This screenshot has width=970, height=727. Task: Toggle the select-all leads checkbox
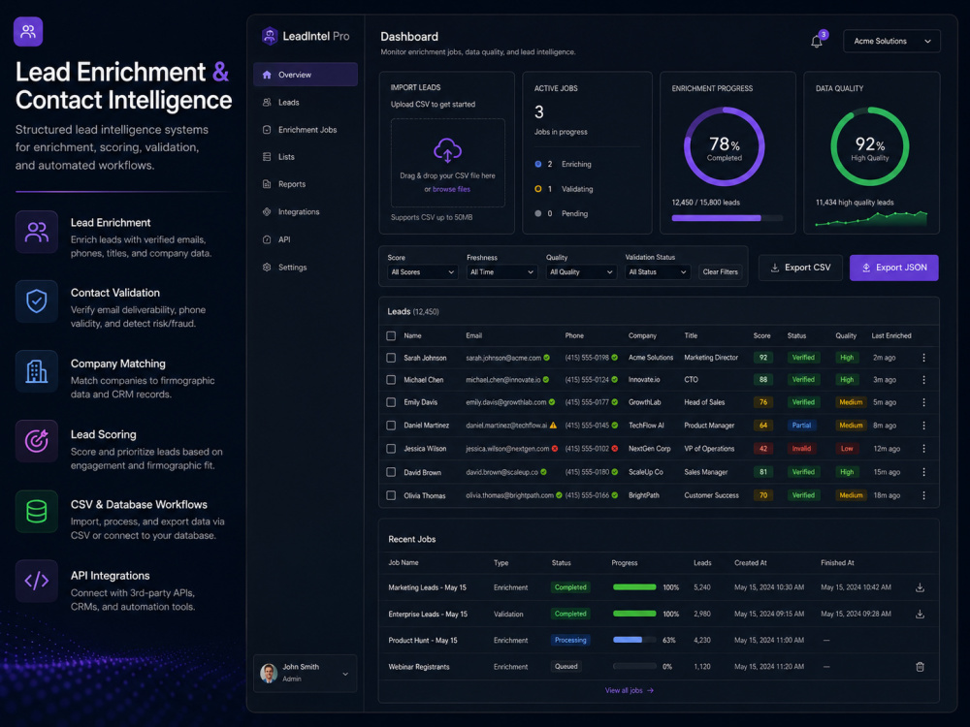coord(391,335)
